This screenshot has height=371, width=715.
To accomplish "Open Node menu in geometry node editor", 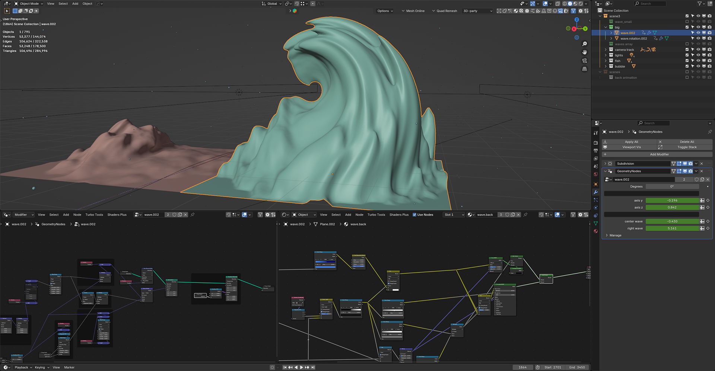I will pos(77,215).
